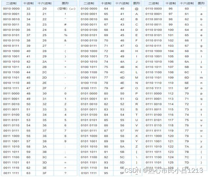Viewport: 208px width, 177px height.
Task: Select hexadecimal cell 3A
Action: coord(45,147)
